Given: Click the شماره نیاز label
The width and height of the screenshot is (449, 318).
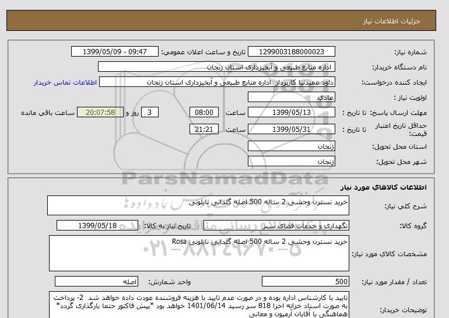Looking at the screenshot, I should (x=411, y=52).
